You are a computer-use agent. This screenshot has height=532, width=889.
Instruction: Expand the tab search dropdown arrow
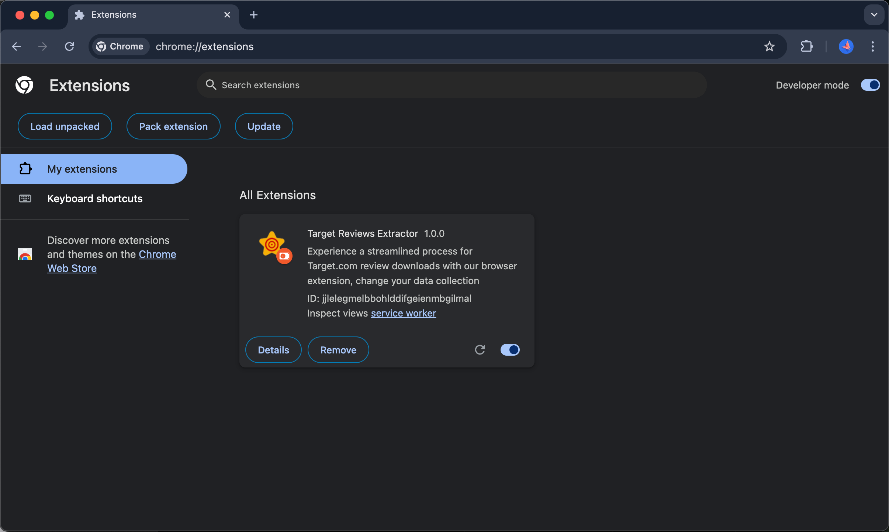point(874,15)
